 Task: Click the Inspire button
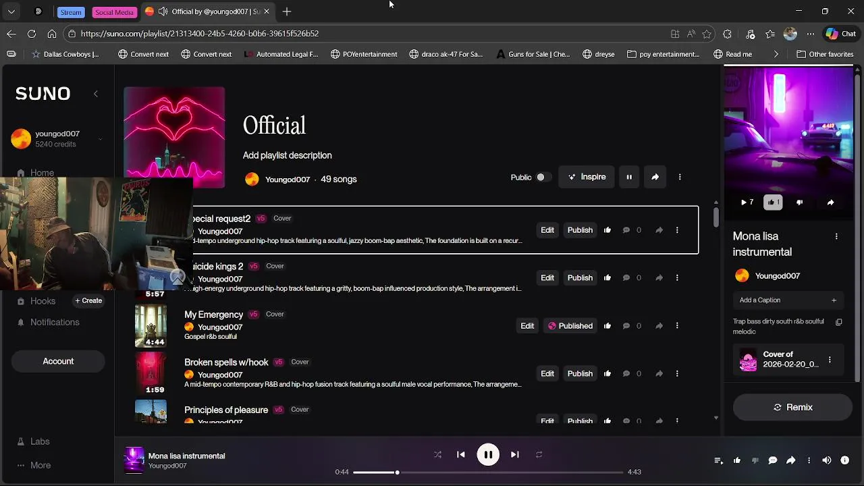(587, 177)
